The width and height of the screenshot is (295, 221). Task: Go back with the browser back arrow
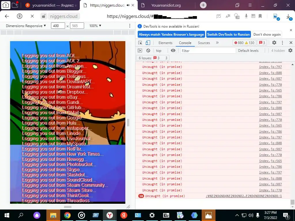(7, 16)
